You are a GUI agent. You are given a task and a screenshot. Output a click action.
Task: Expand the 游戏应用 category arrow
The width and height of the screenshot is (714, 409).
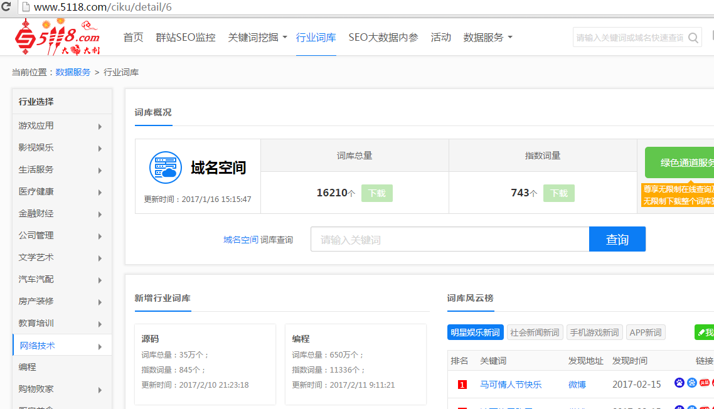coord(100,126)
